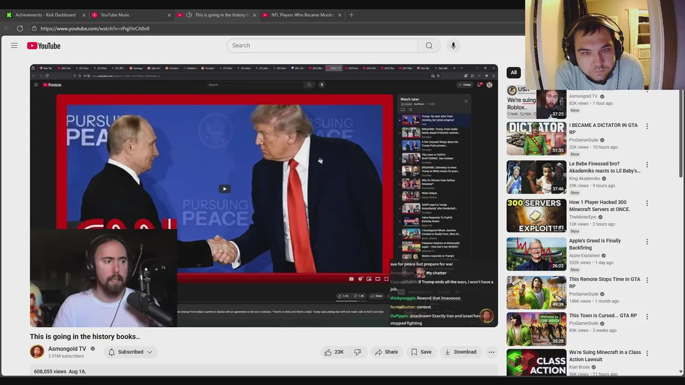The height and width of the screenshot is (385, 685).
Task: Open Apple's Greed thumbnail 26:22
Action: coord(536,254)
